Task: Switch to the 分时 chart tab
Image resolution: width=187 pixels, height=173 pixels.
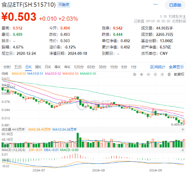Action: click(x=7, y=67)
